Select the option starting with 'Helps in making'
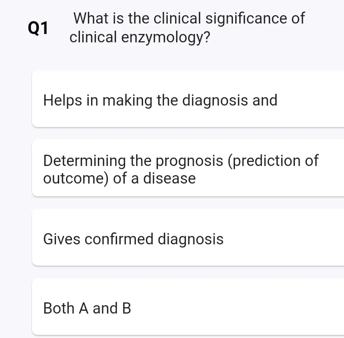344x338 pixels. pos(188,99)
